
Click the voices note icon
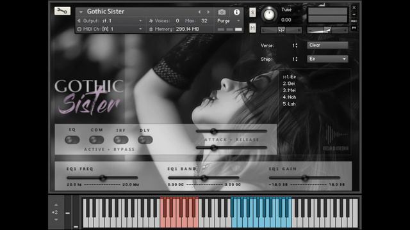[151, 20]
